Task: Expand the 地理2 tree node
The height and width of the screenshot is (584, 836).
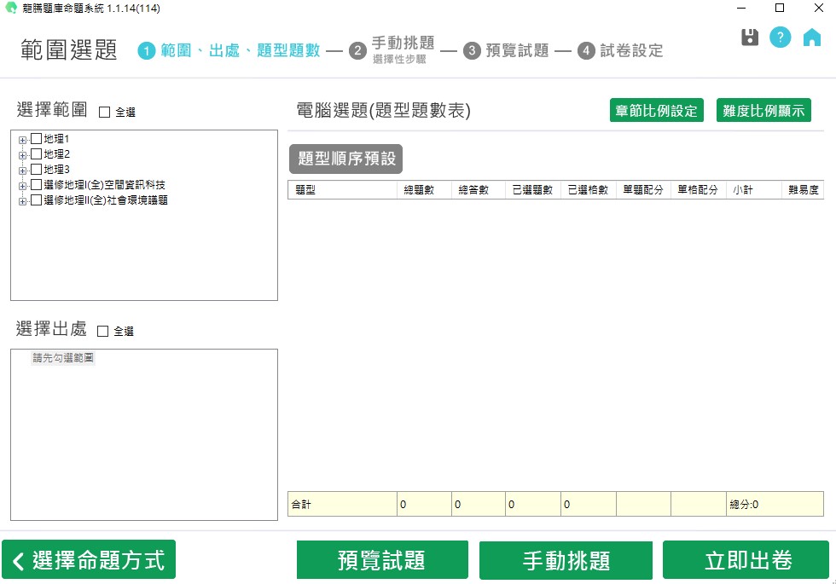Action: [22, 155]
